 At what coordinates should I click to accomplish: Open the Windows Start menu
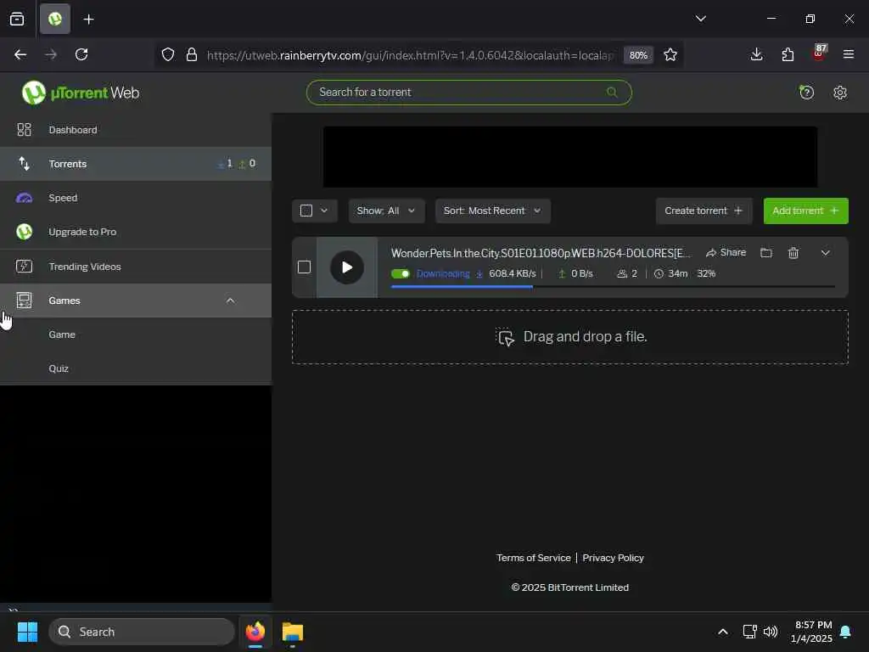point(27,632)
